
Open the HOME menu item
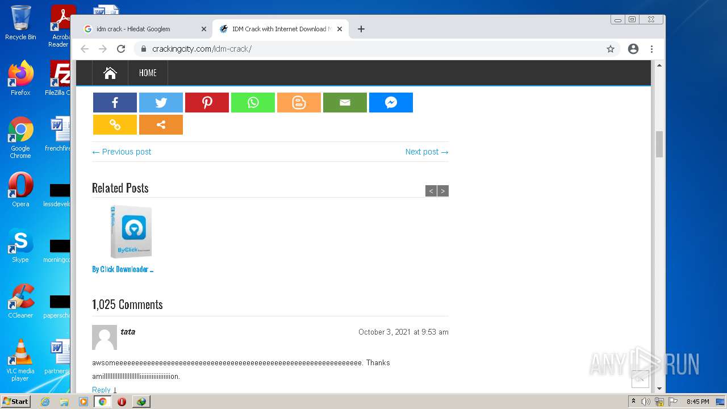148,73
